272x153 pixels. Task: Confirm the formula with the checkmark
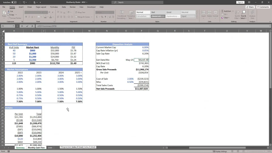click(27, 26)
